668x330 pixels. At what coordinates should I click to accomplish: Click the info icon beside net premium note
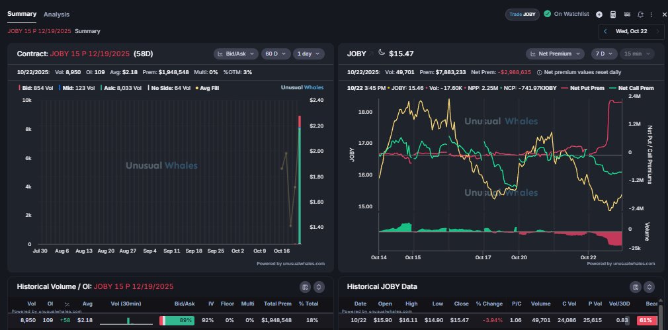pyautogui.click(x=539, y=72)
